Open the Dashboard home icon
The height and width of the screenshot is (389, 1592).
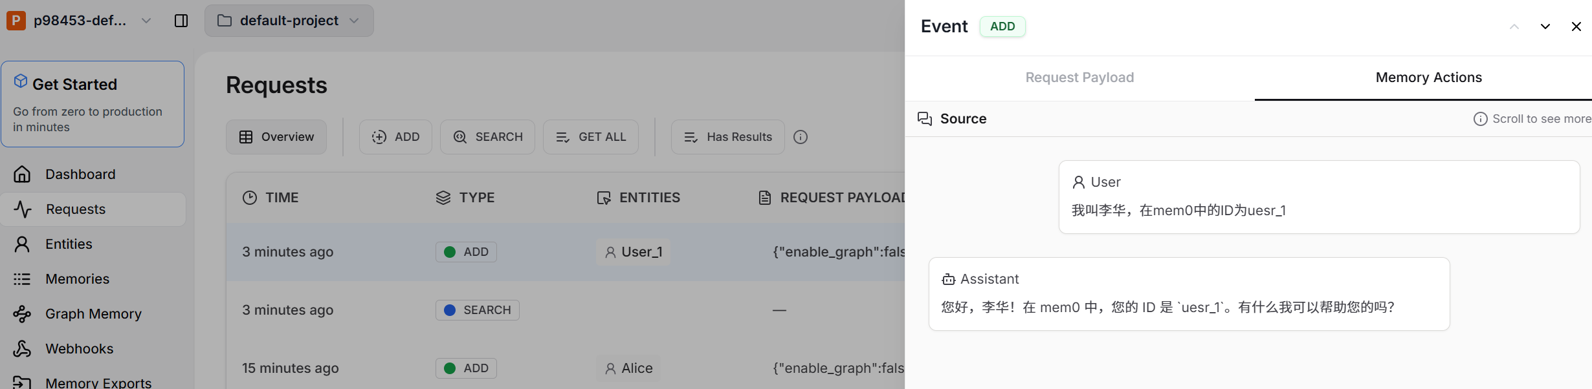click(22, 174)
